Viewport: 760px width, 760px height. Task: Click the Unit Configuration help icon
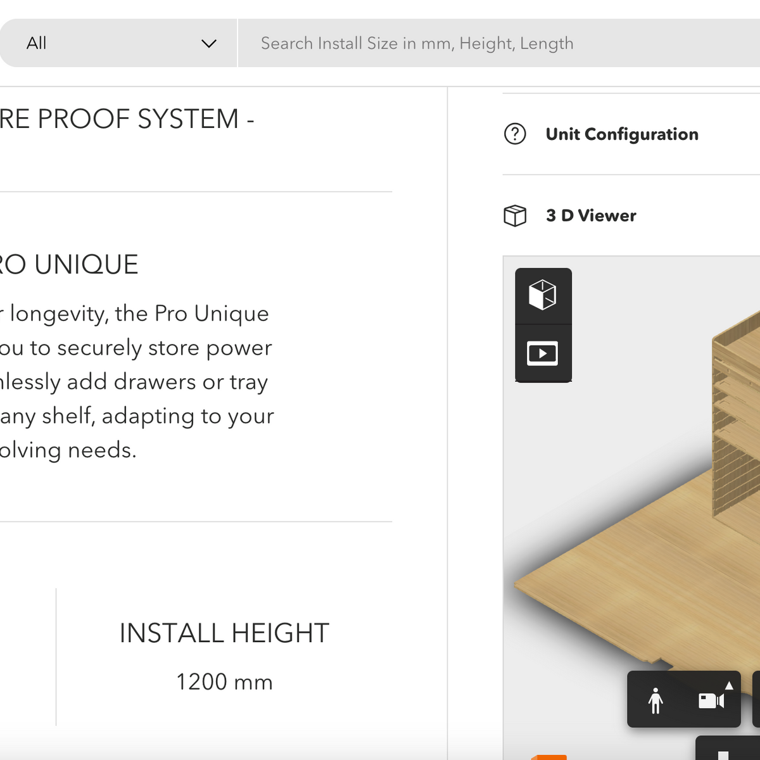point(515,134)
